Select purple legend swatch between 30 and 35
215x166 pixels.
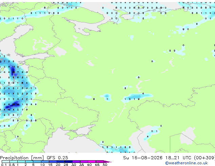click(76, 162)
